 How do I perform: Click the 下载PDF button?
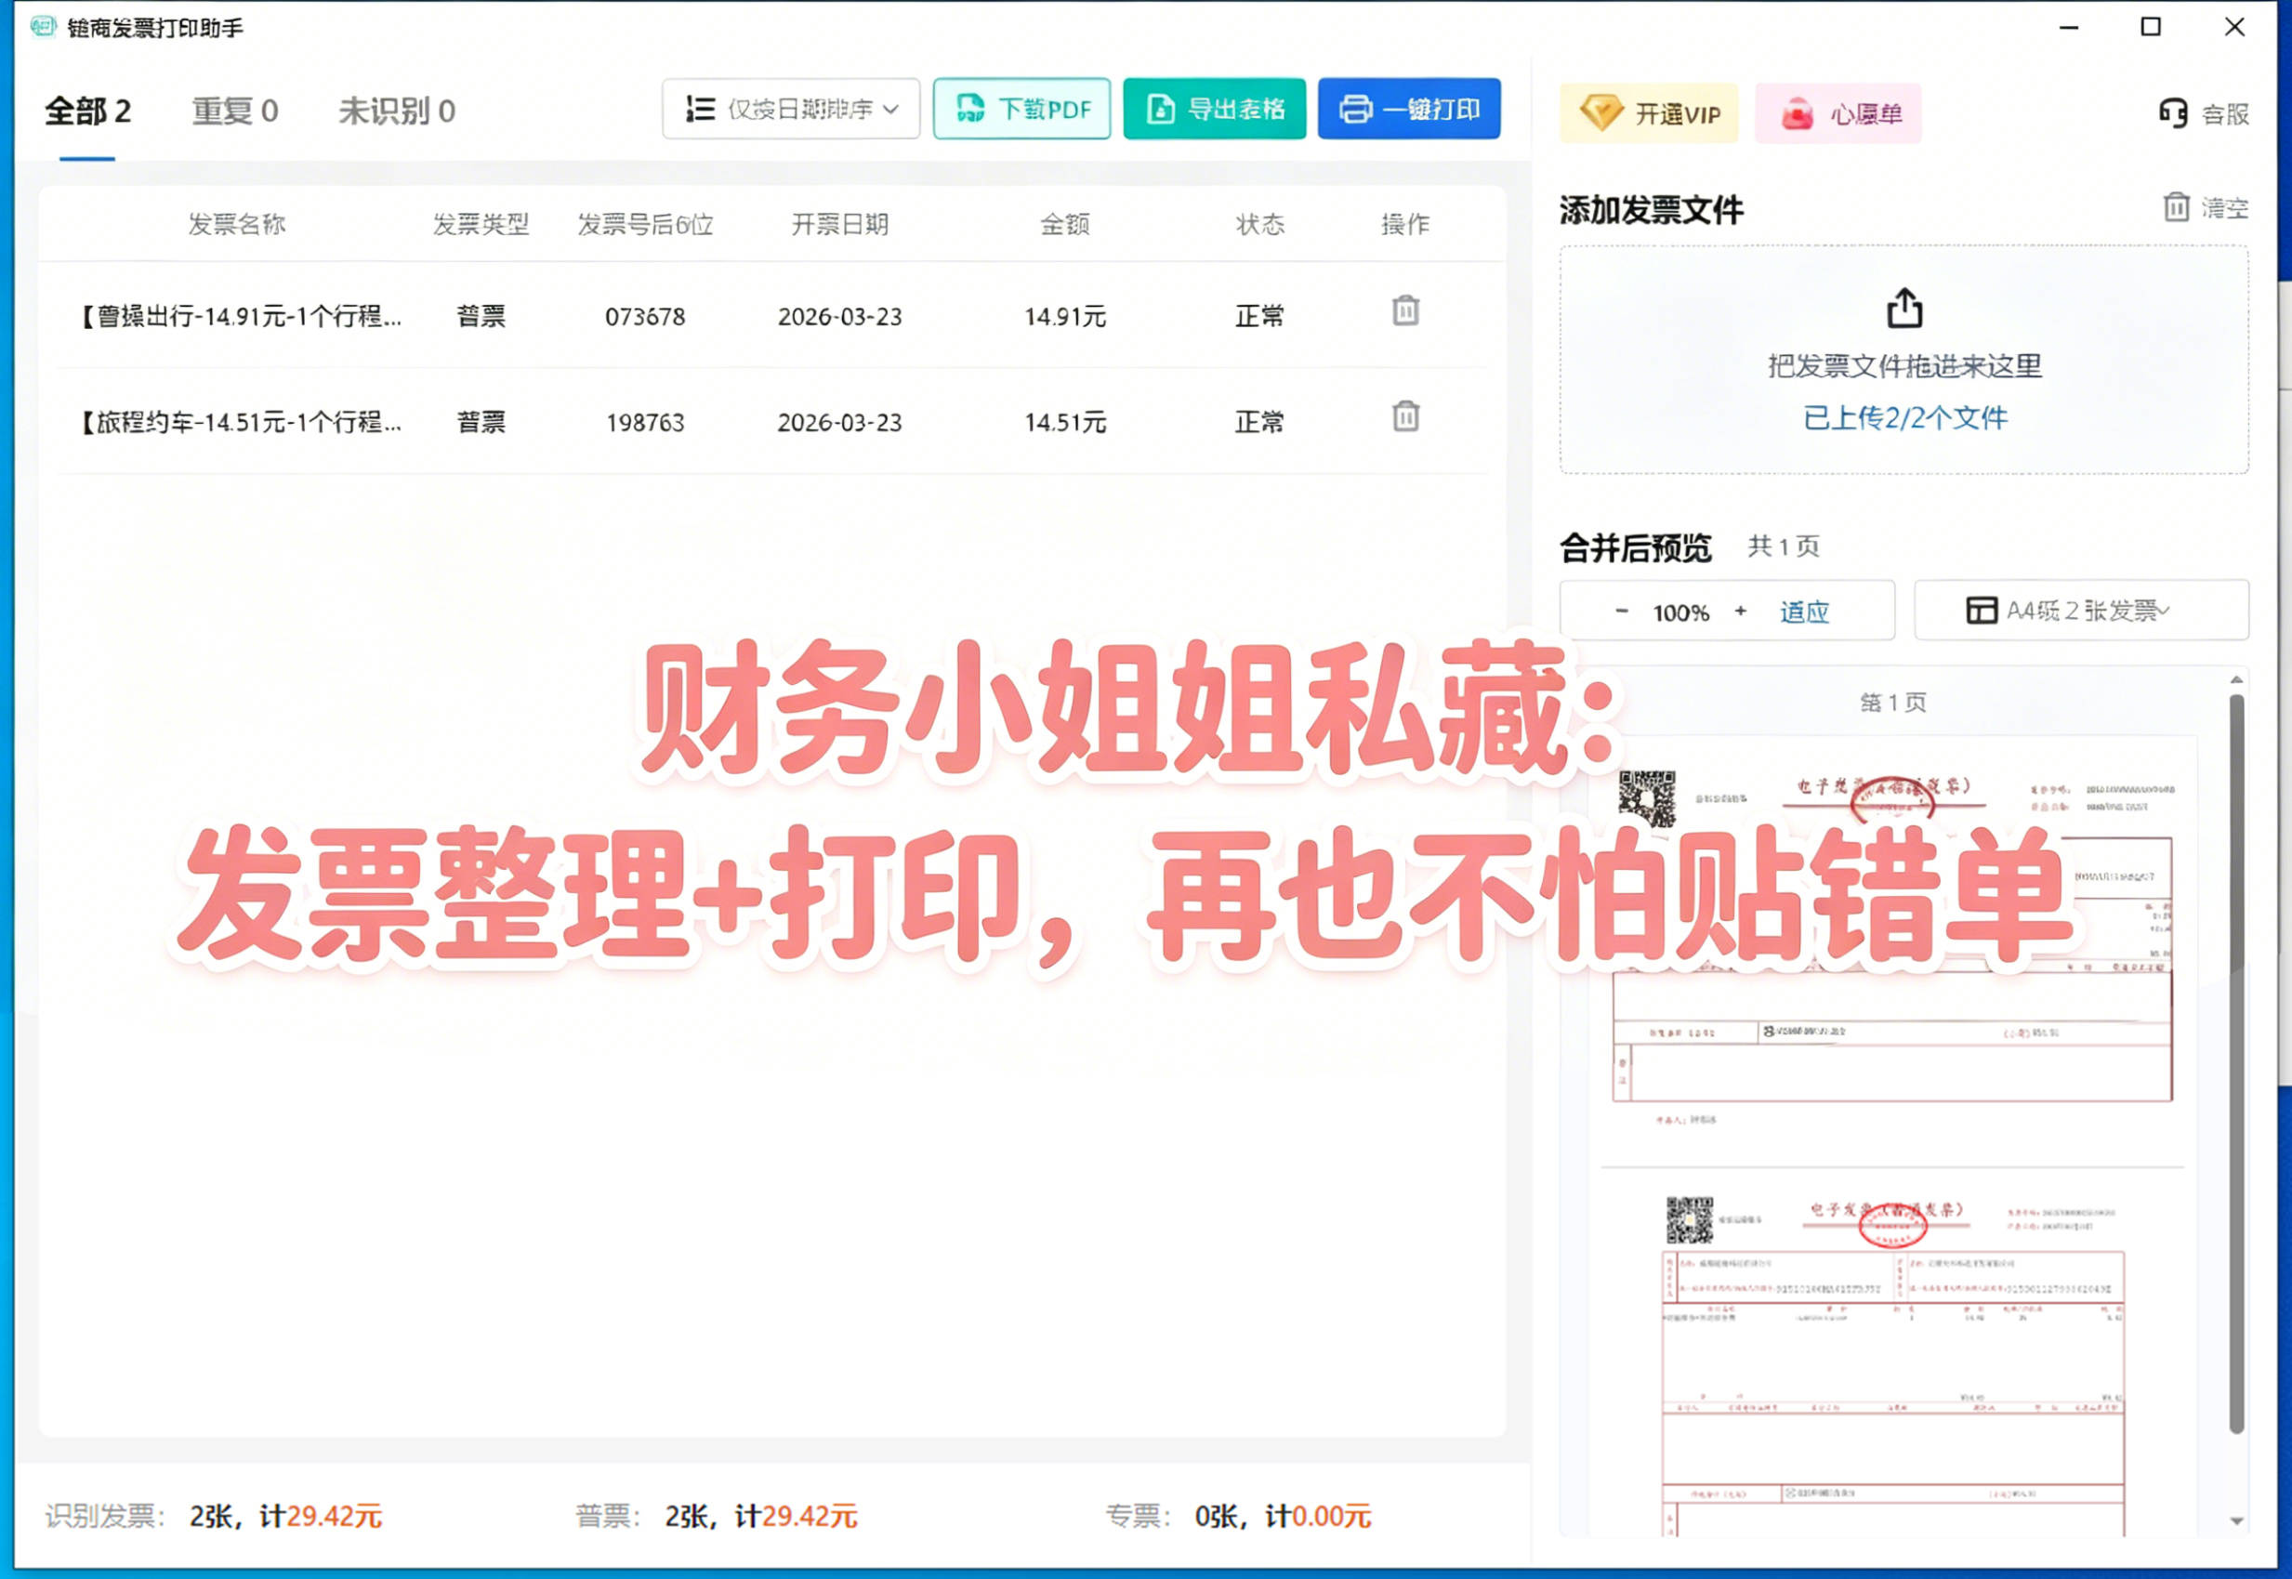[x=1021, y=109]
